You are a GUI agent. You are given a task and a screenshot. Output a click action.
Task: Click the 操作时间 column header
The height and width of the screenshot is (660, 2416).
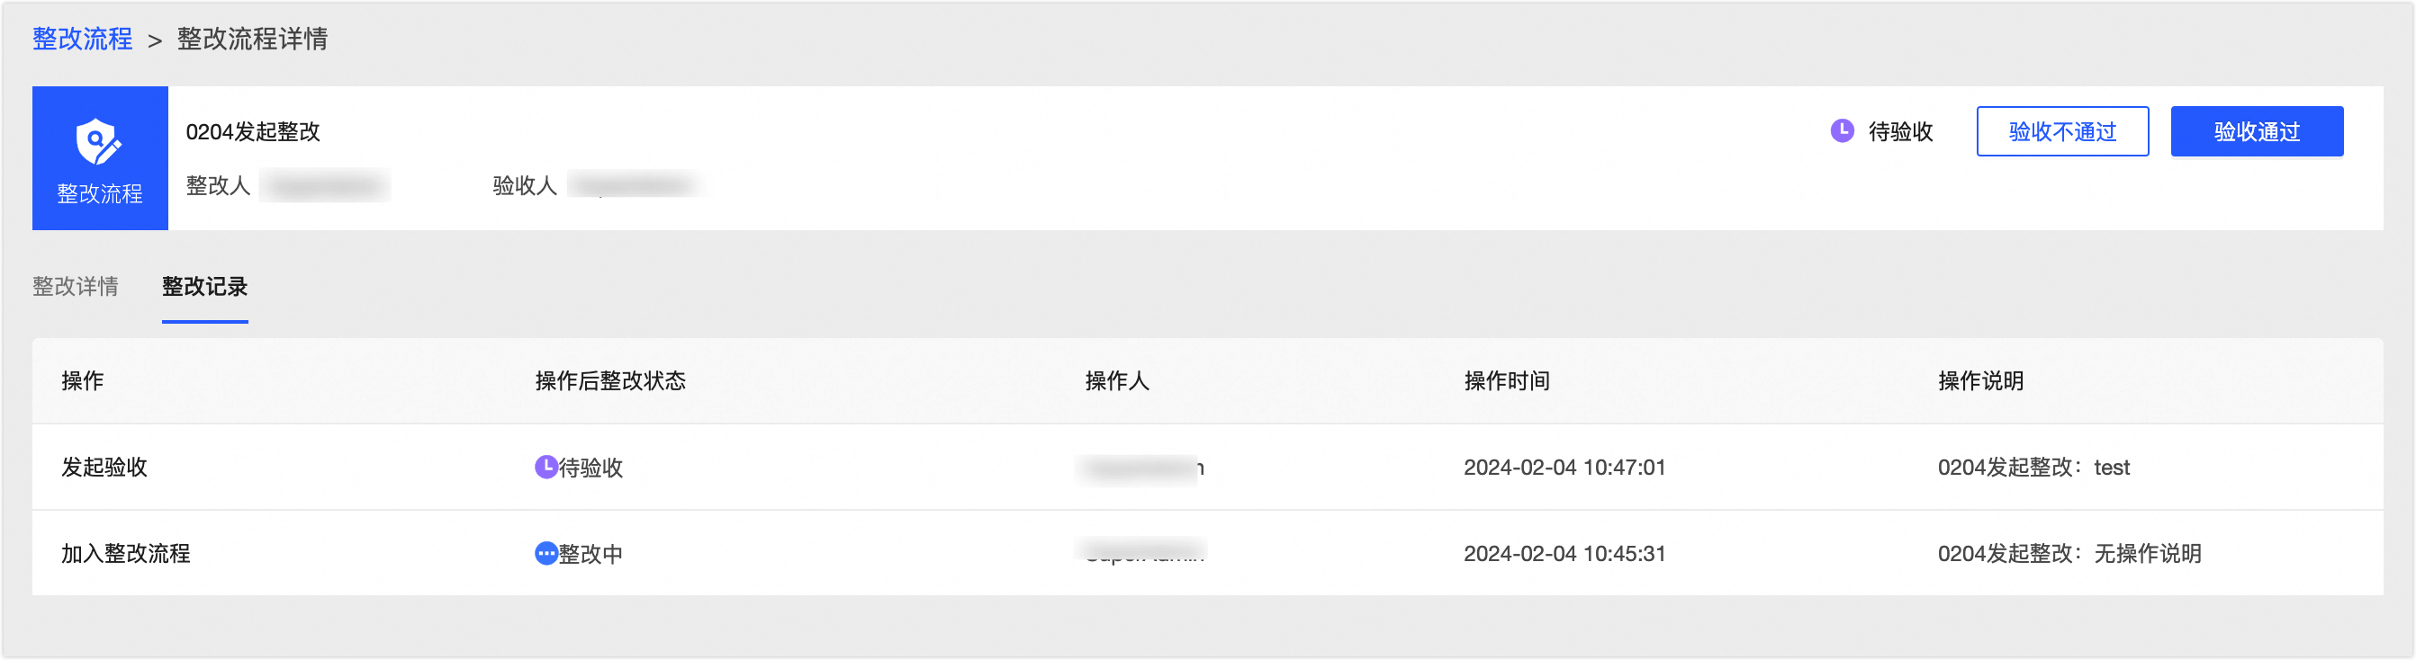pos(1506,380)
